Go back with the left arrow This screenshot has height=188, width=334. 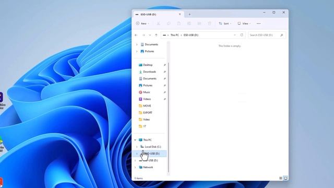(136, 35)
